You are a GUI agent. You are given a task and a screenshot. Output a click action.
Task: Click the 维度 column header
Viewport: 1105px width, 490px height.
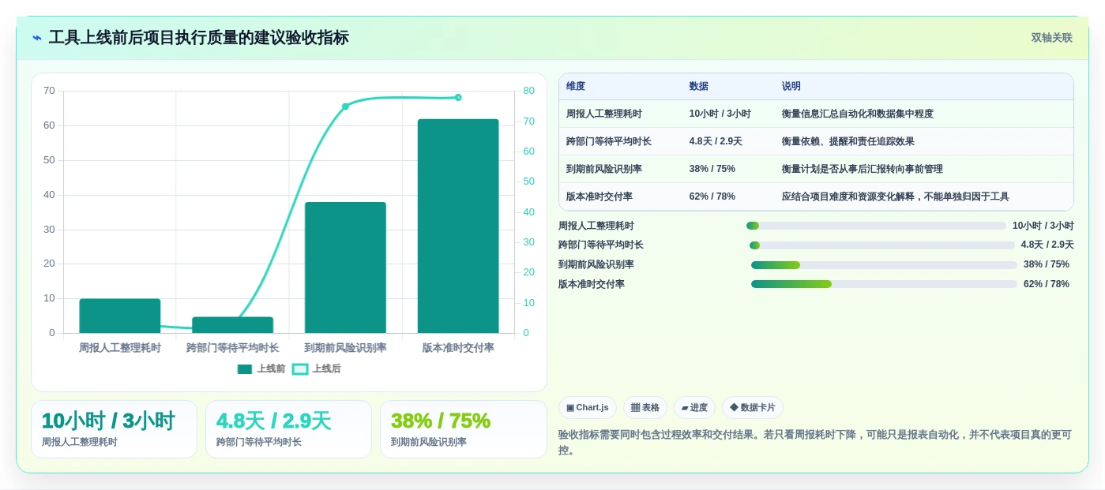coord(576,87)
